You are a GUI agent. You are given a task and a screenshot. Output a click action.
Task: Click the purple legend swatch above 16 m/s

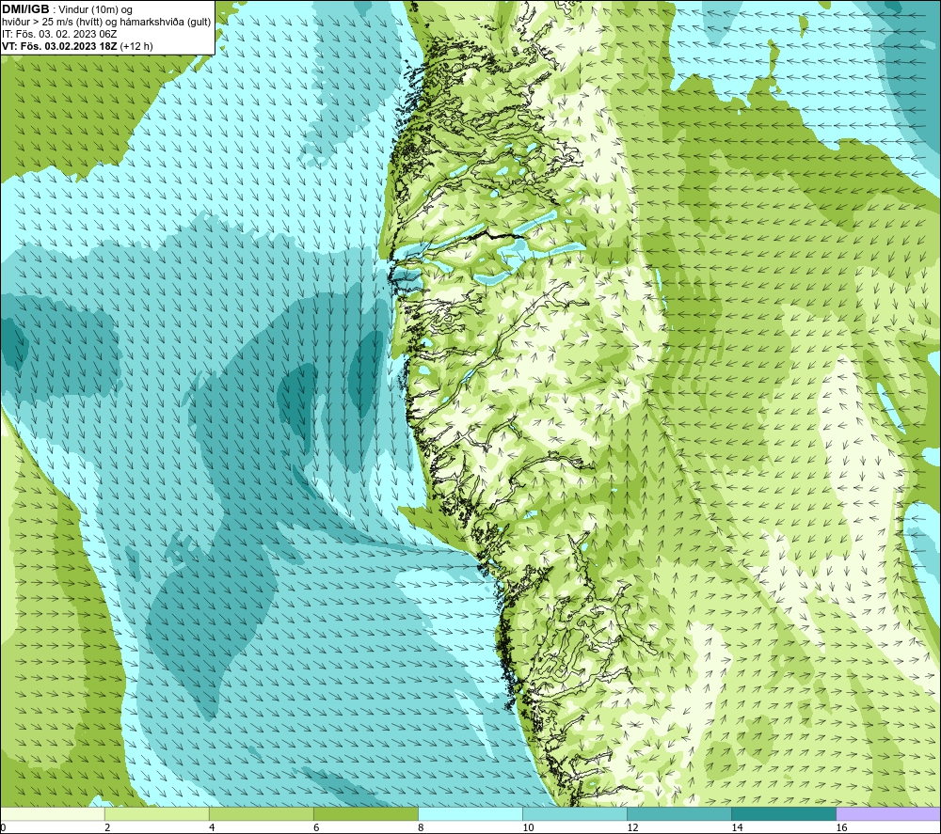(x=888, y=814)
